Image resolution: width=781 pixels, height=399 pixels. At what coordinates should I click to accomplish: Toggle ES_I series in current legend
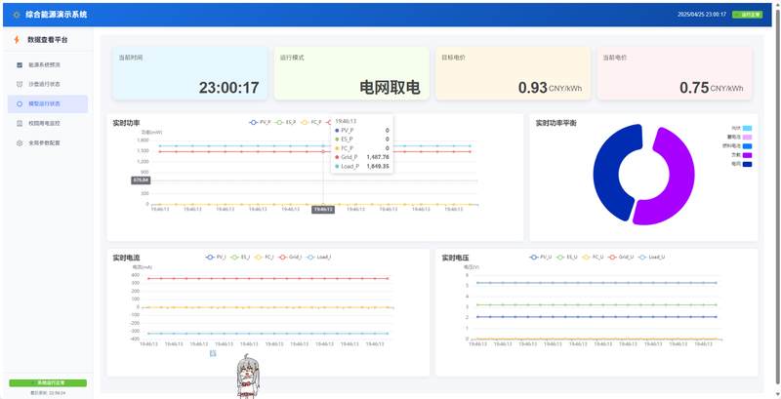[240, 258]
